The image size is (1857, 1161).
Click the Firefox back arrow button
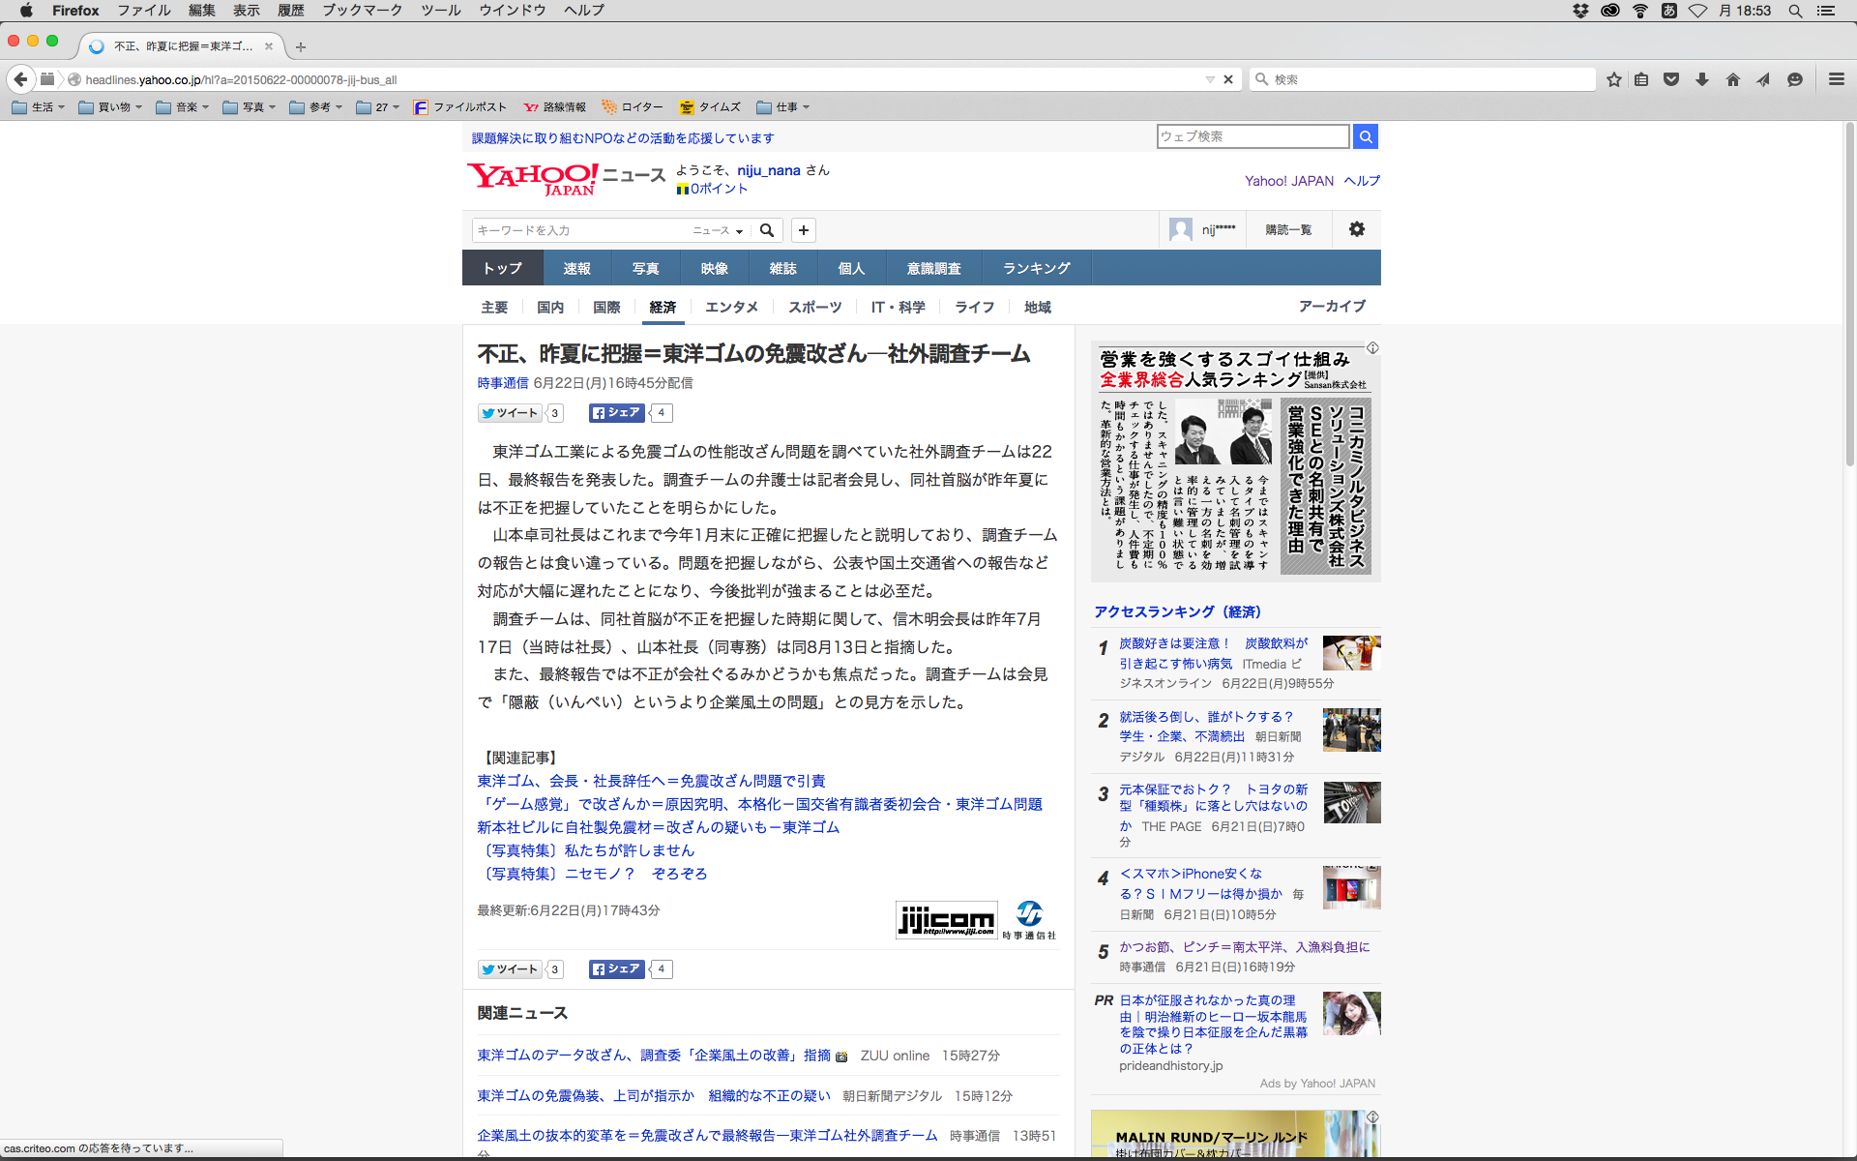coord(20,79)
